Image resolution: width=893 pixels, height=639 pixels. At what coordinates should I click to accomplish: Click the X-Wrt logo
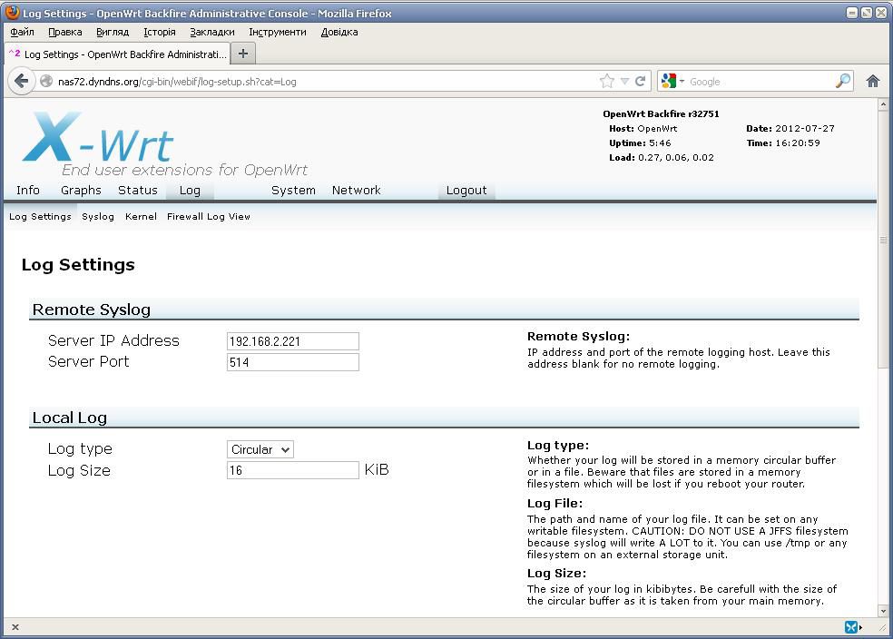[100, 141]
